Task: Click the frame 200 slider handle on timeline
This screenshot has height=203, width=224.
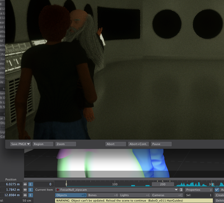Action: (162, 184)
